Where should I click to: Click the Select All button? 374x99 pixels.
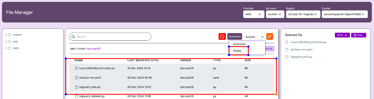point(270,49)
